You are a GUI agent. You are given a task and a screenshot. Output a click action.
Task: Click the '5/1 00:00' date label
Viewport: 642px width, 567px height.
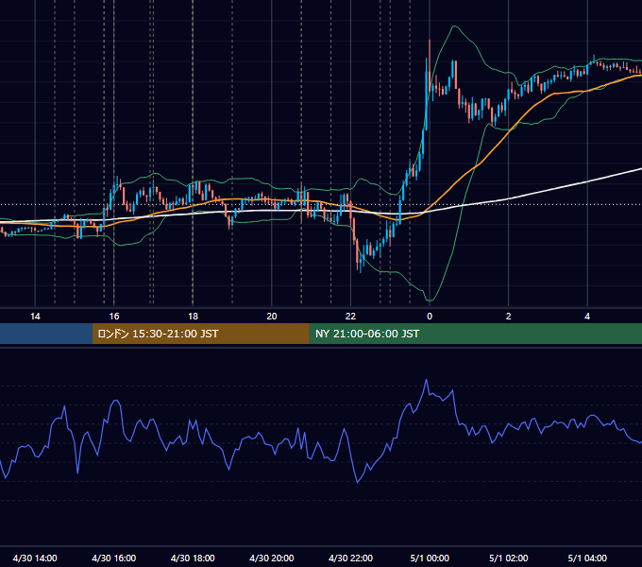(430, 558)
